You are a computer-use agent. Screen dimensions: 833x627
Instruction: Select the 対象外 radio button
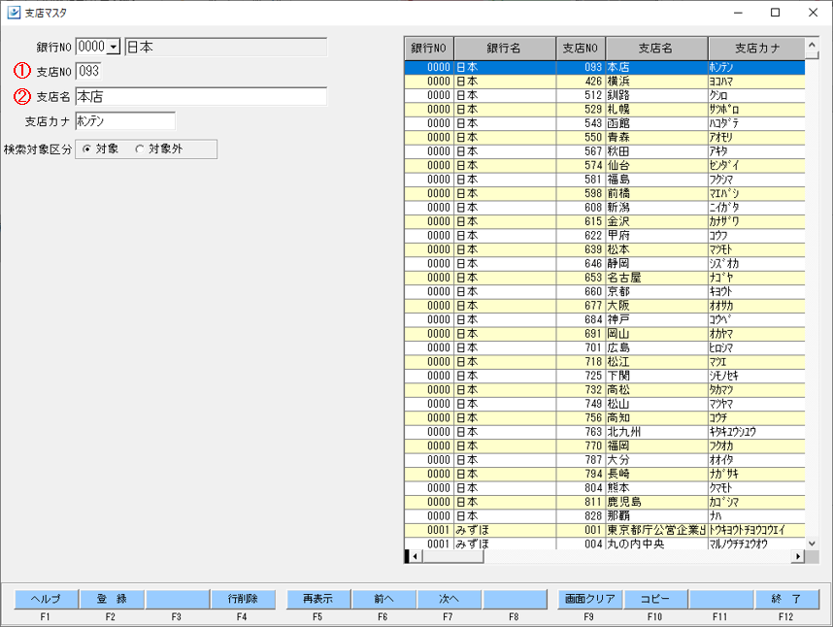point(139,149)
